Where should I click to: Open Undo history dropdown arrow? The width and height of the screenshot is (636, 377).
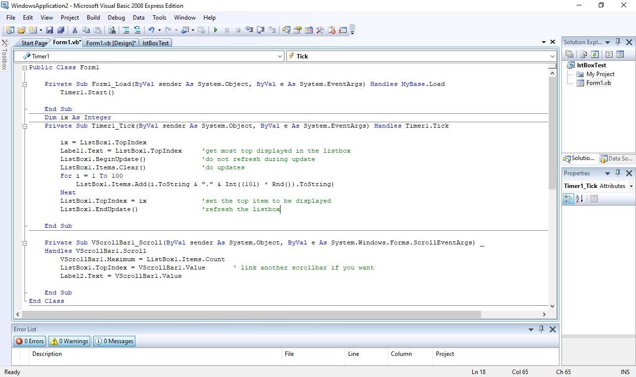point(159,30)
